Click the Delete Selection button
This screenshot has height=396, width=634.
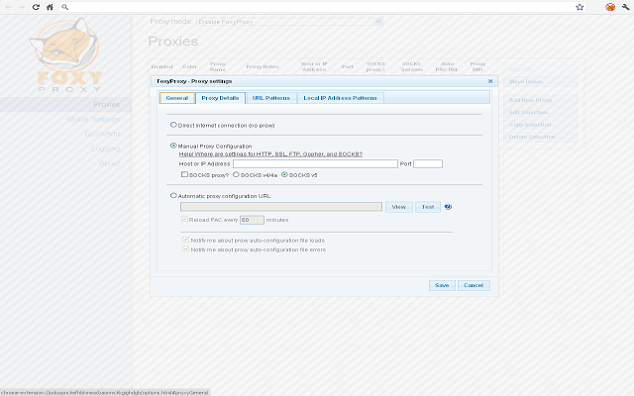540,137
